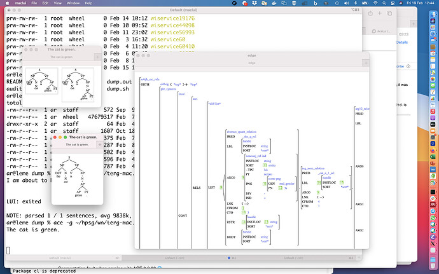The height and width of the screenshot is (274, 439).
Task: Open the Wi-Fi status menu
Action: (x=375, y=3)
